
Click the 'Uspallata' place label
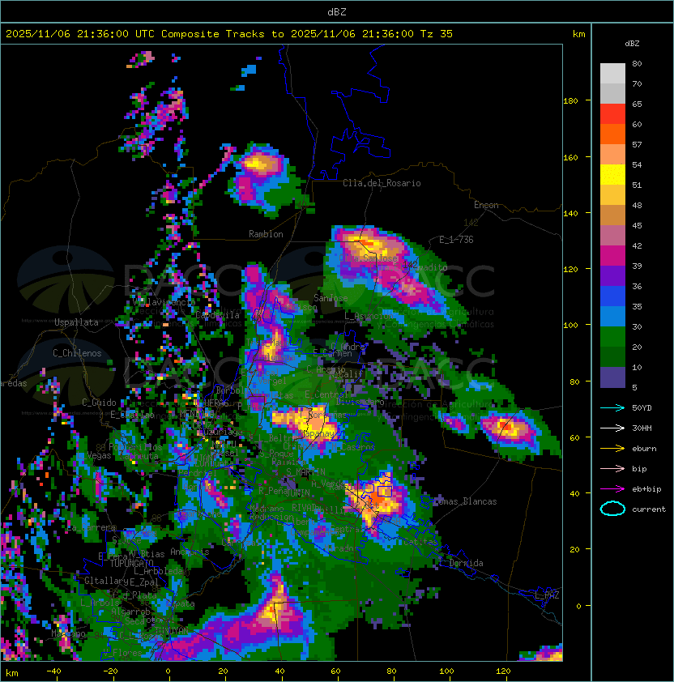pyautogui.click(x=76, y=322)
